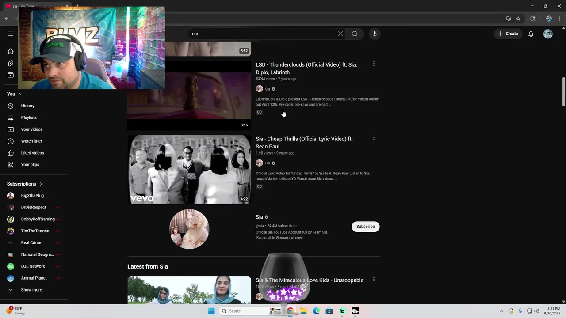
Task: Open the YouTube hamburger guide menu
Action: pyautogui.click(x=11, y=34)
